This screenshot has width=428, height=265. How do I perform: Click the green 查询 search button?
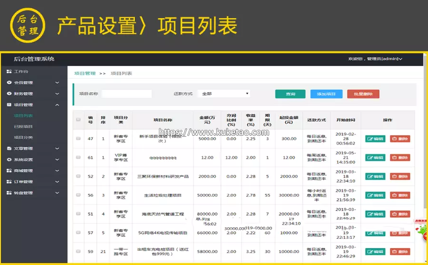tap(290, 94)
